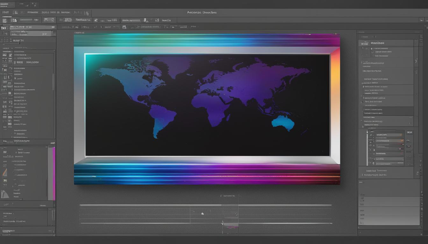This screenshot has width=428, height=244.
Task: Enable the checkbox beside the second effect entry
Action: 362,102
